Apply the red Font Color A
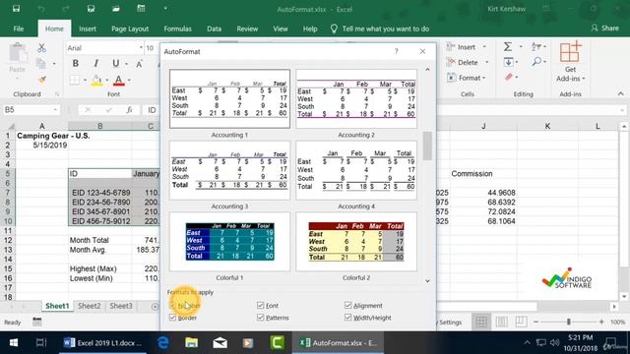 coord(118,80)
